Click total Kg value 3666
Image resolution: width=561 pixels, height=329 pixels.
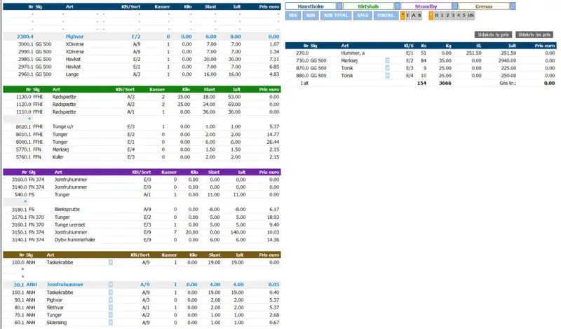tap(445, 83)
